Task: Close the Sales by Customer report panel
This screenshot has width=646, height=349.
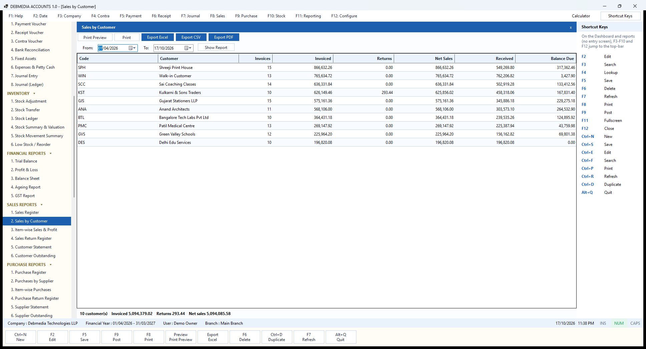Action: [571, 27]
